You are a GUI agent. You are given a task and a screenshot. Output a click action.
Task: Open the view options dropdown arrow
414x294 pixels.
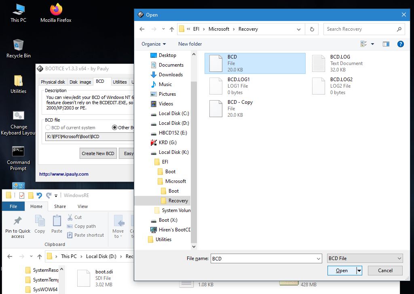372,44
